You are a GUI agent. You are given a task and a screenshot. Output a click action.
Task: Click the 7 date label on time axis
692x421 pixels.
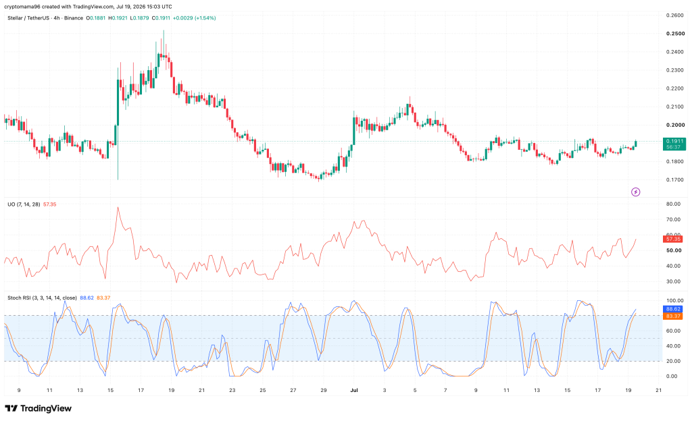(x=445, y=390)
